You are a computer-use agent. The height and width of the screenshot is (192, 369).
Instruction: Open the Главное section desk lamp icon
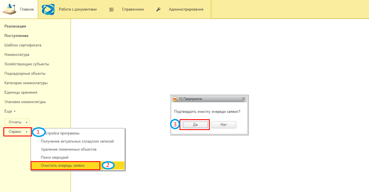pyautogui.click(x=9, y=9)
